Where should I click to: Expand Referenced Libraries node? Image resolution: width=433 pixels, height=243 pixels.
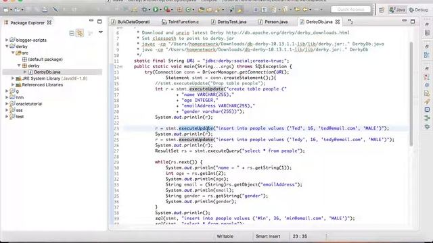(x=13, y=84)
